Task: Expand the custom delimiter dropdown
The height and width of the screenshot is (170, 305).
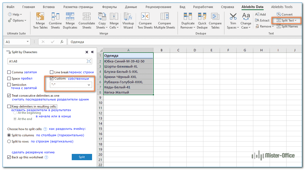Action: click(89, 85)
